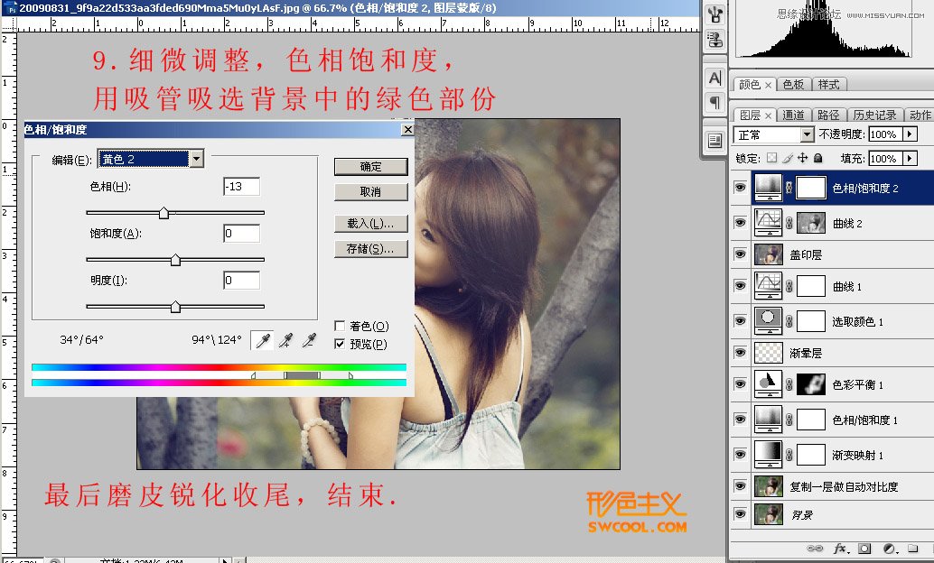Image resolution: width=934 pixels, height=563 pixels.
Task: Click the link layers icon
Action: tap(815, 548)
